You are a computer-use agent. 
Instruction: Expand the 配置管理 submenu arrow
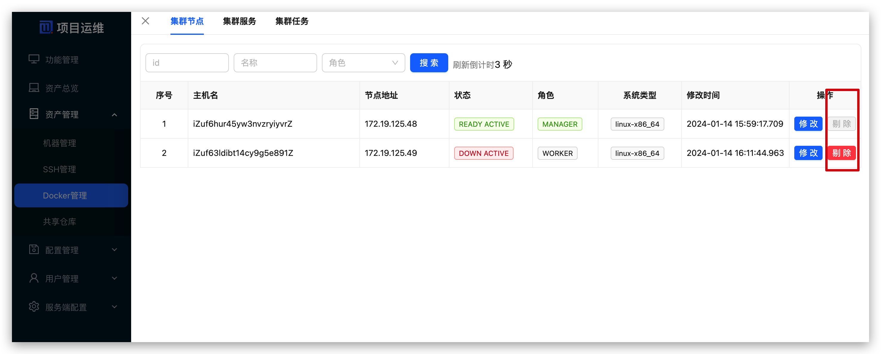coord(114,250)
